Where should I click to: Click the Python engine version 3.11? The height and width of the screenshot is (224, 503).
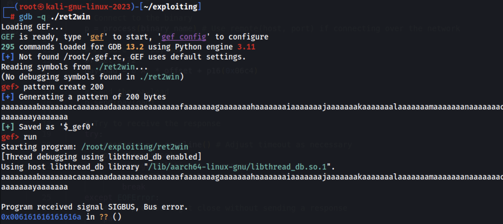(x=246, y=47)
